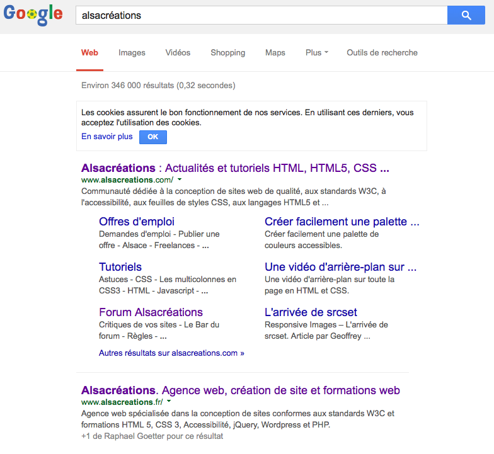This screenshot has height=454, width=494.
Task: Open the Alsacréations Agence web result title
Action: point(241,390)
